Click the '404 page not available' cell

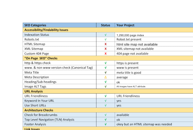click(154, 54)
